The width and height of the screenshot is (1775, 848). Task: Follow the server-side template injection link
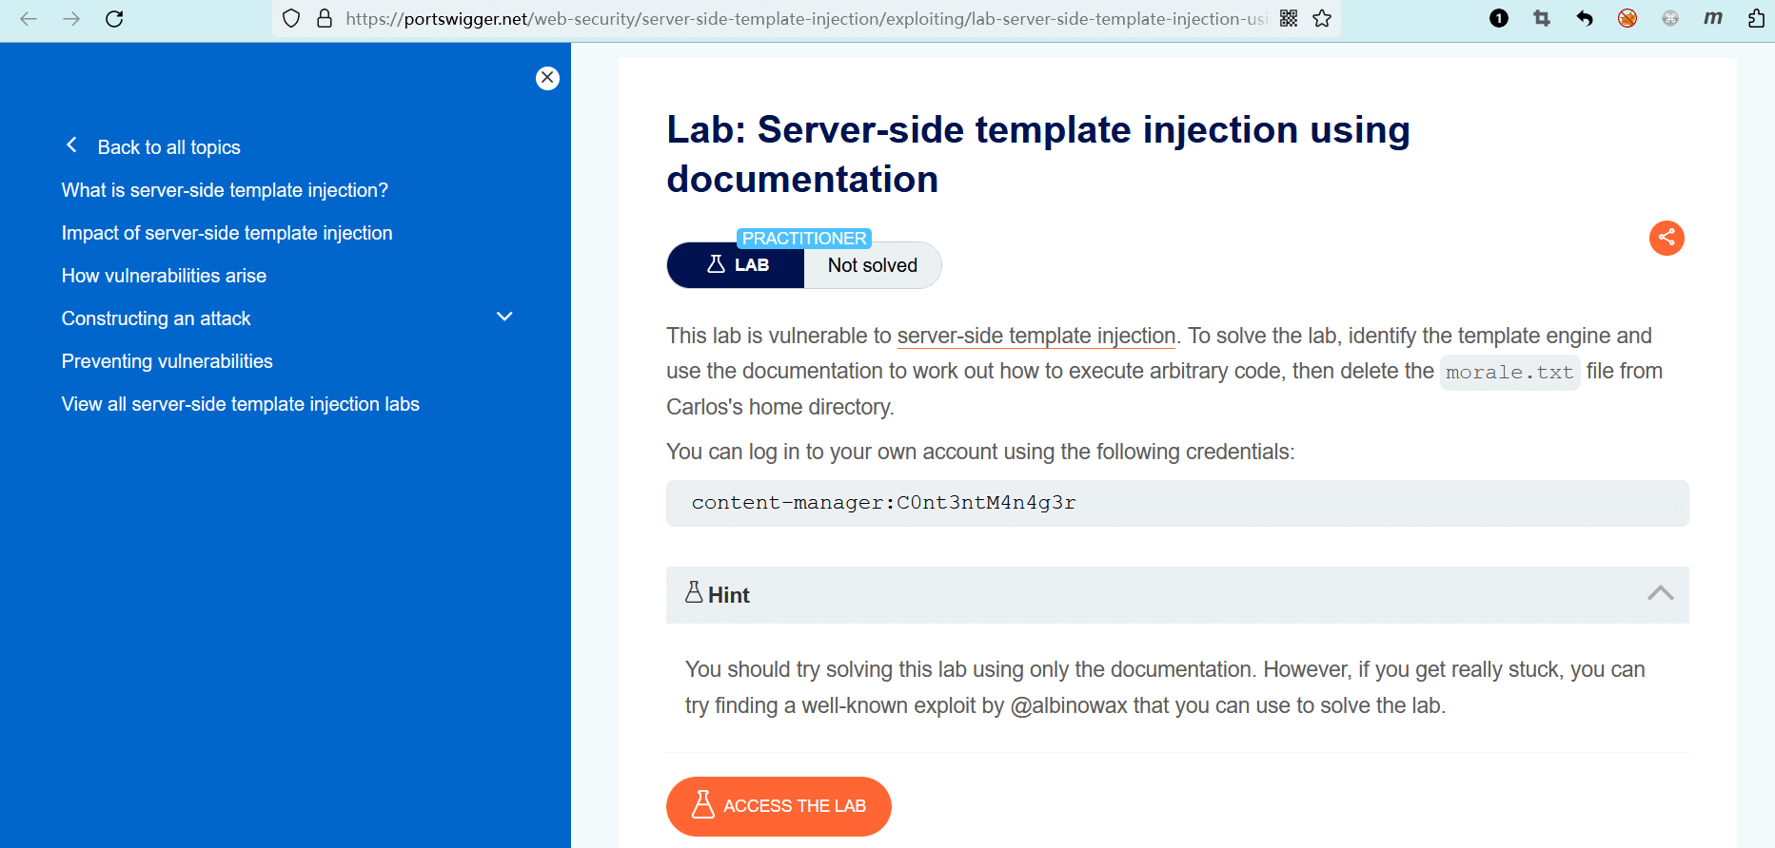click(x=1036, y=336)
